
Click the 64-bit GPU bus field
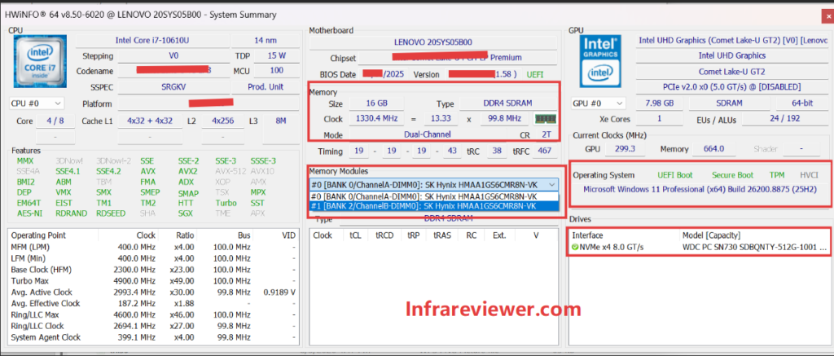click(x=802, y=103)
